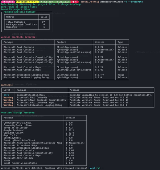Click the red error X prompt icon
This screenshot has height=170, width=160.
click(x=76, y=2)
